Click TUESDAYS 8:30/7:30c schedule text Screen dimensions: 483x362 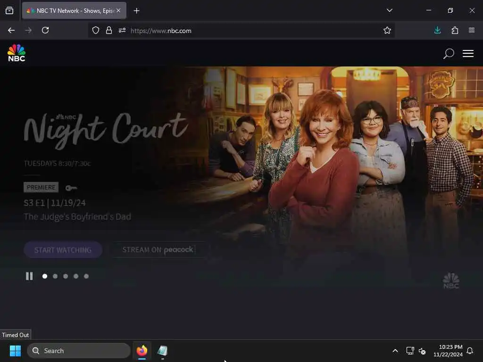coord(57,164)
